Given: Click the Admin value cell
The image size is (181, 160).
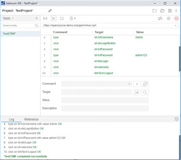Looking at the screenshot, I should click(x=139, y=37).
